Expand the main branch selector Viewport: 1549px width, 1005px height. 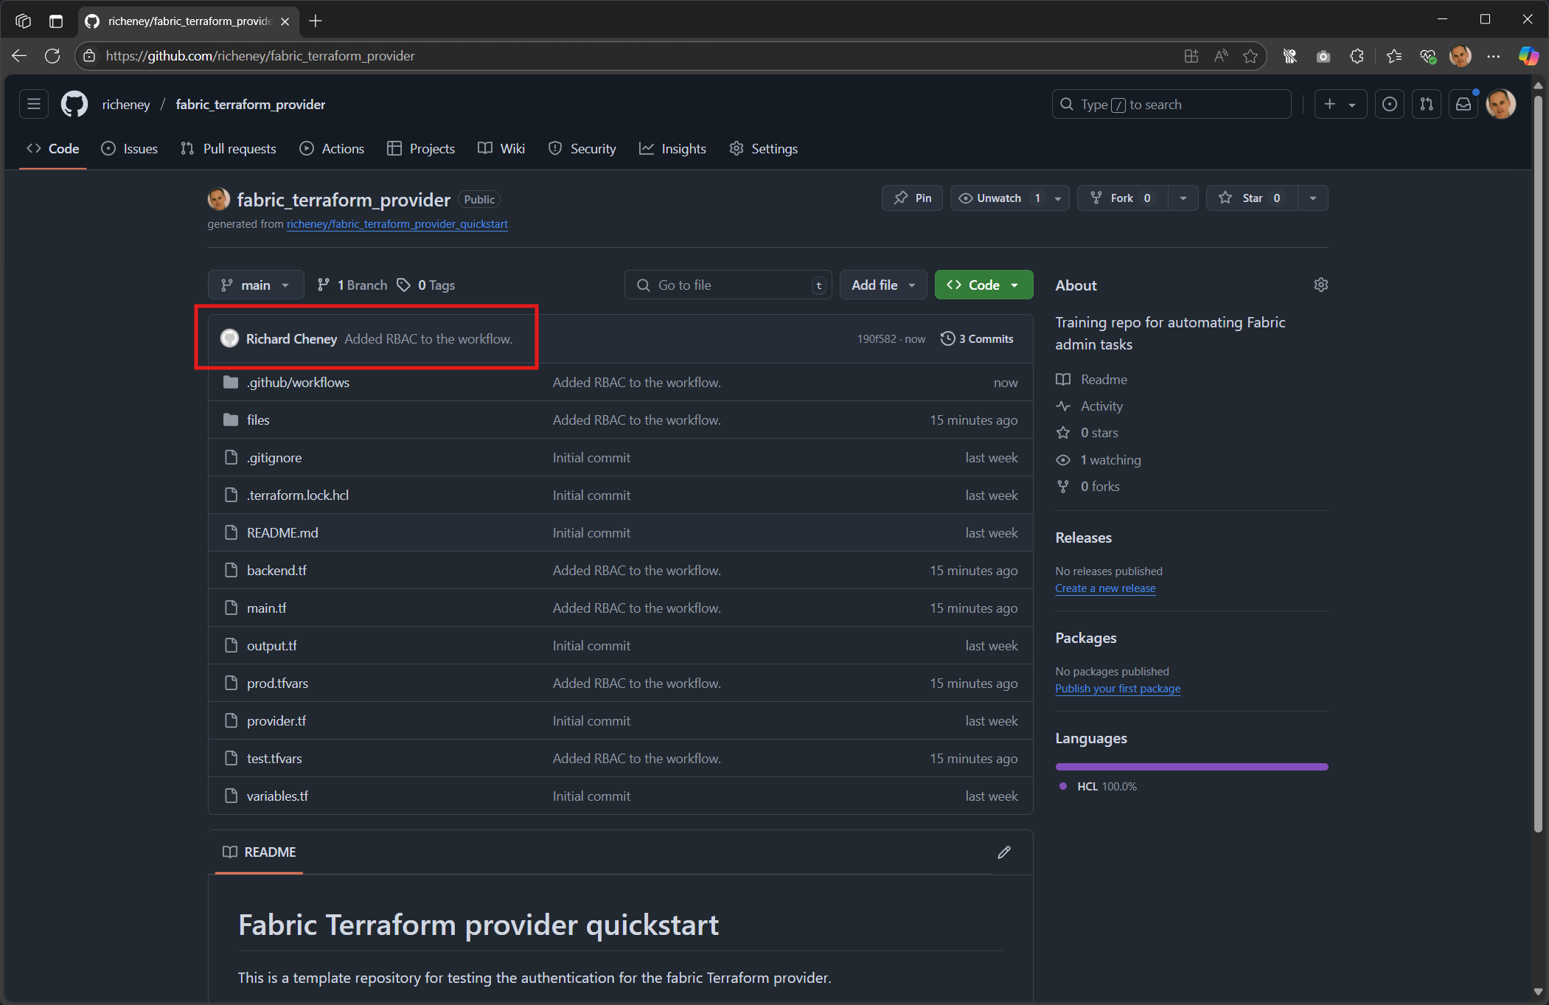(255, 285)
